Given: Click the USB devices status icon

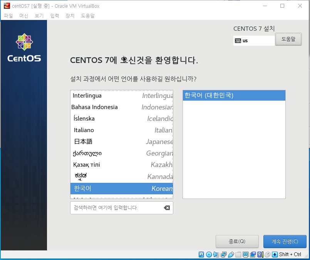Looking at the screenshot, I should [x=231, y=255].
